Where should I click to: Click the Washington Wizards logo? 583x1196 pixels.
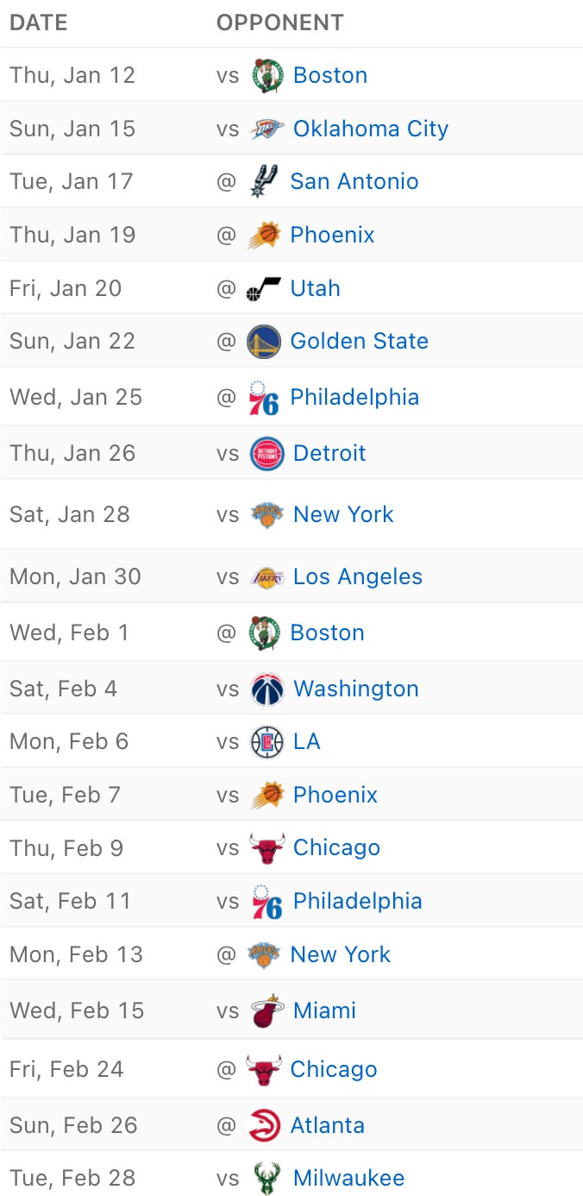click(266, 689)
